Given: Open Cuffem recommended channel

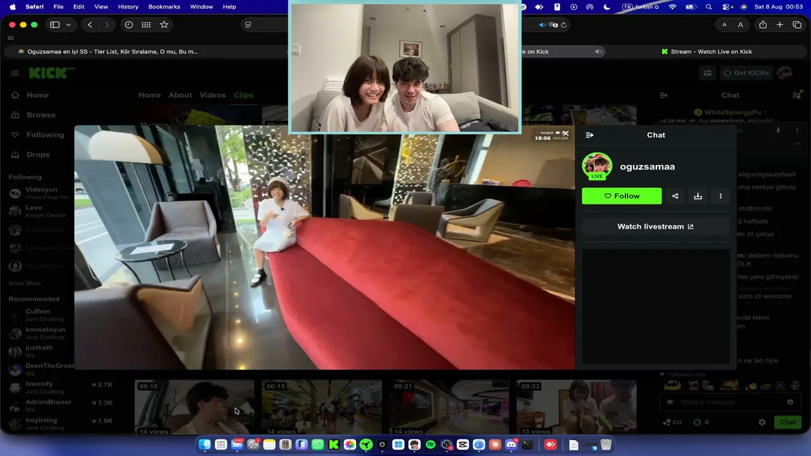Looking at the screenshot, I should point(38,315).
